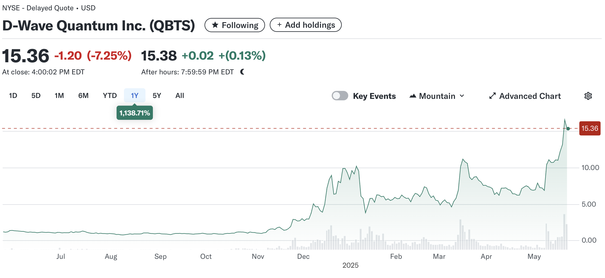Screen dimensions: 605x278
Task: Select the 6M time range
Action: click(84, 96)
